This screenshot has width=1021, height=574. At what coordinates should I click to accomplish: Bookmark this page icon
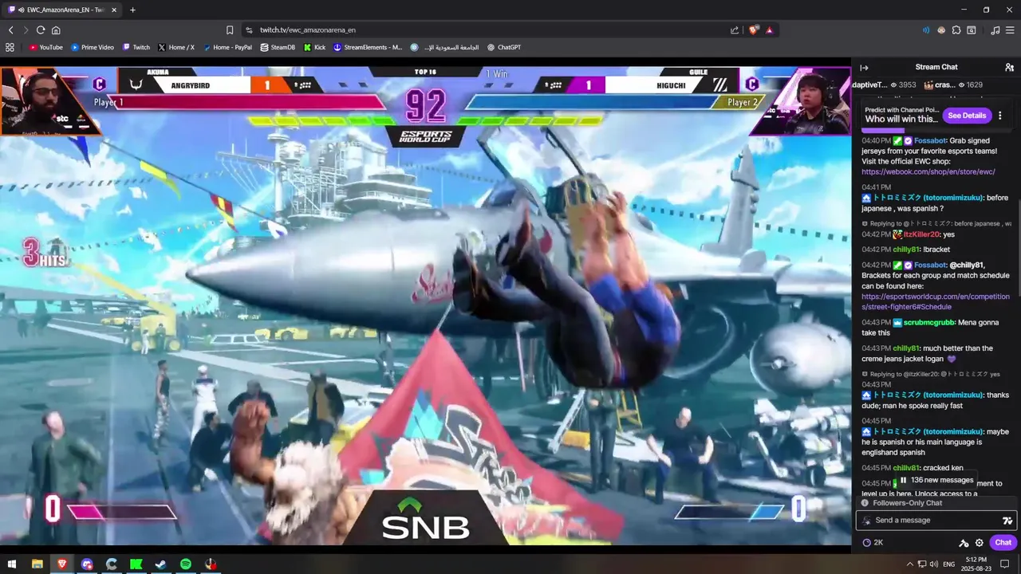click(230, 30)
